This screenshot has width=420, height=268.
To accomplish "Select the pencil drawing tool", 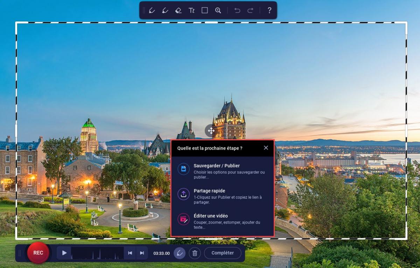I will [x=152, y=10].
